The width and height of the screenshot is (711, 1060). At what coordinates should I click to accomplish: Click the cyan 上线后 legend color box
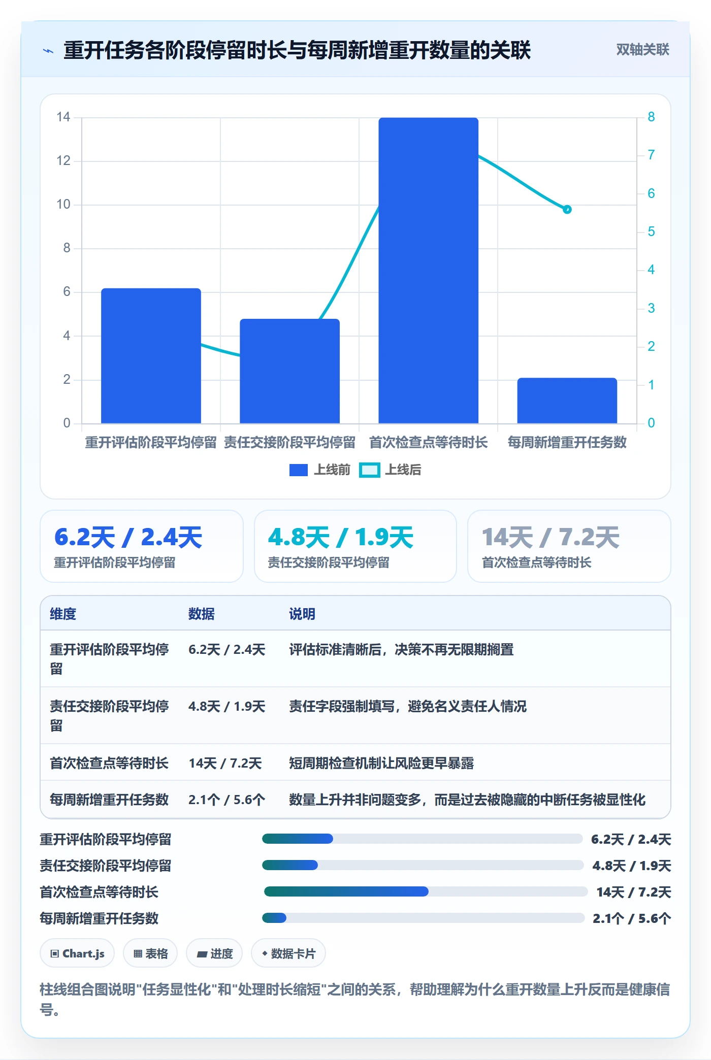pos(369,470)
